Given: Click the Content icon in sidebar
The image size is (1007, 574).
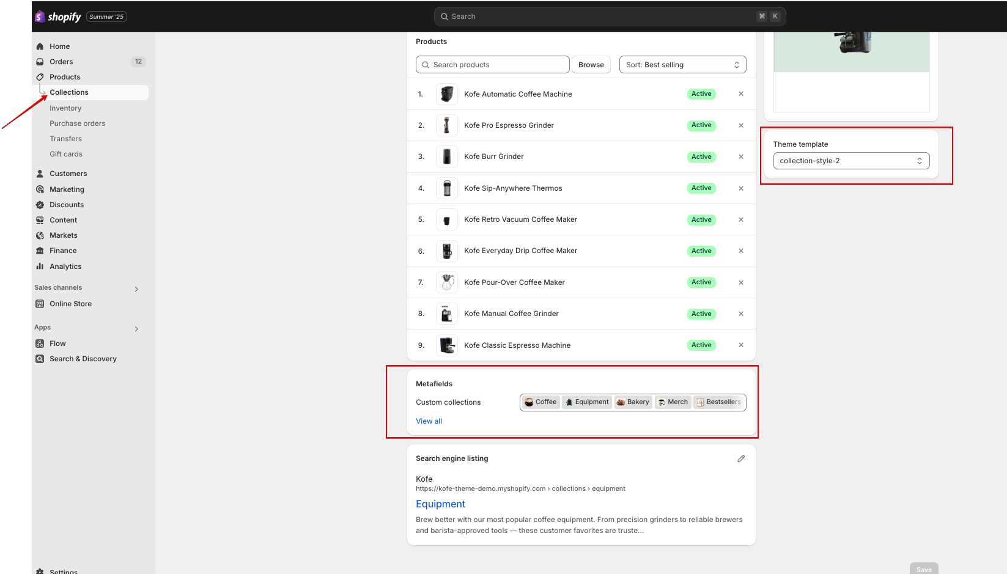Looking at the screenshot, I should pyautogui.click(x=40, y=220).
